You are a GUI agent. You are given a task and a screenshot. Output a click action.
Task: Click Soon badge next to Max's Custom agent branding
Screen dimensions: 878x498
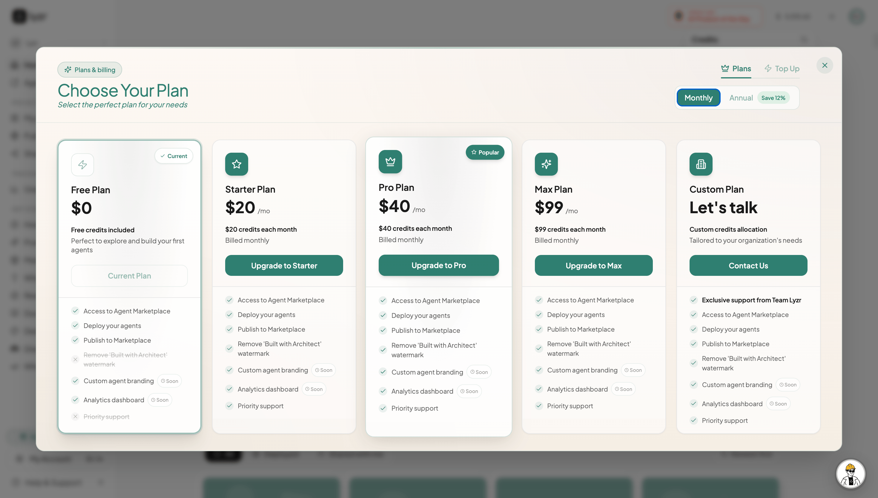point(633,370)
